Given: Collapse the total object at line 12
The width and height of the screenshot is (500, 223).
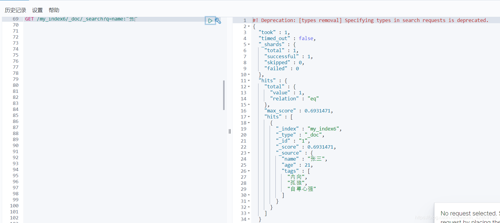Looking at the screenshot, I should tap(249, 86).
